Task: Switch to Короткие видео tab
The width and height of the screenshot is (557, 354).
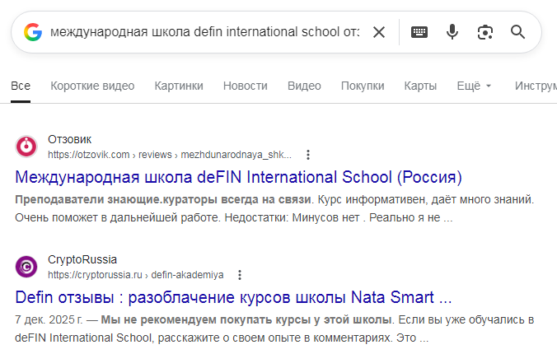Action: pyautogui.click(x=92, y=86)
